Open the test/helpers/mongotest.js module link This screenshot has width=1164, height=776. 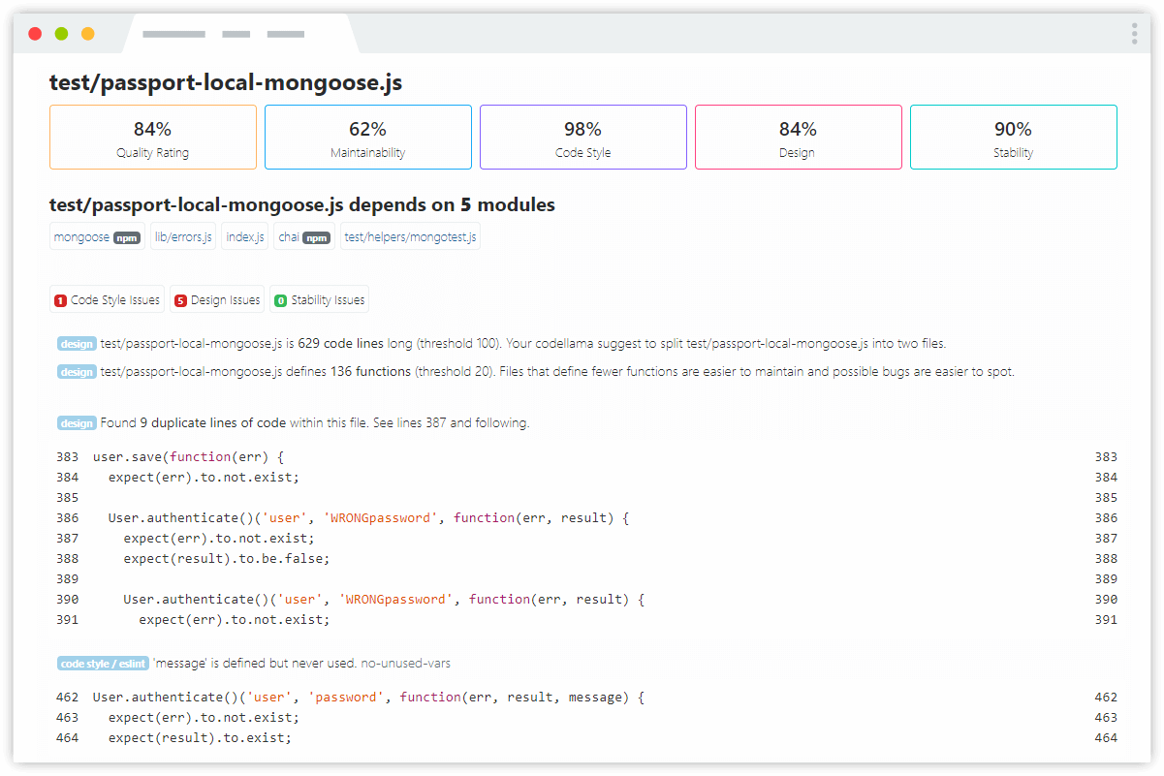411,236
